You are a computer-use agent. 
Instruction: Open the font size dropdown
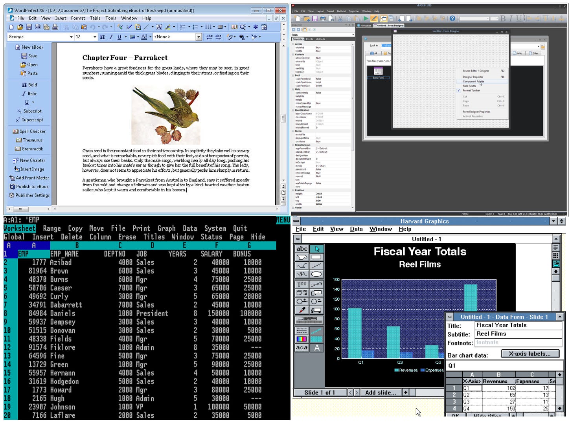tap(94, 37)
